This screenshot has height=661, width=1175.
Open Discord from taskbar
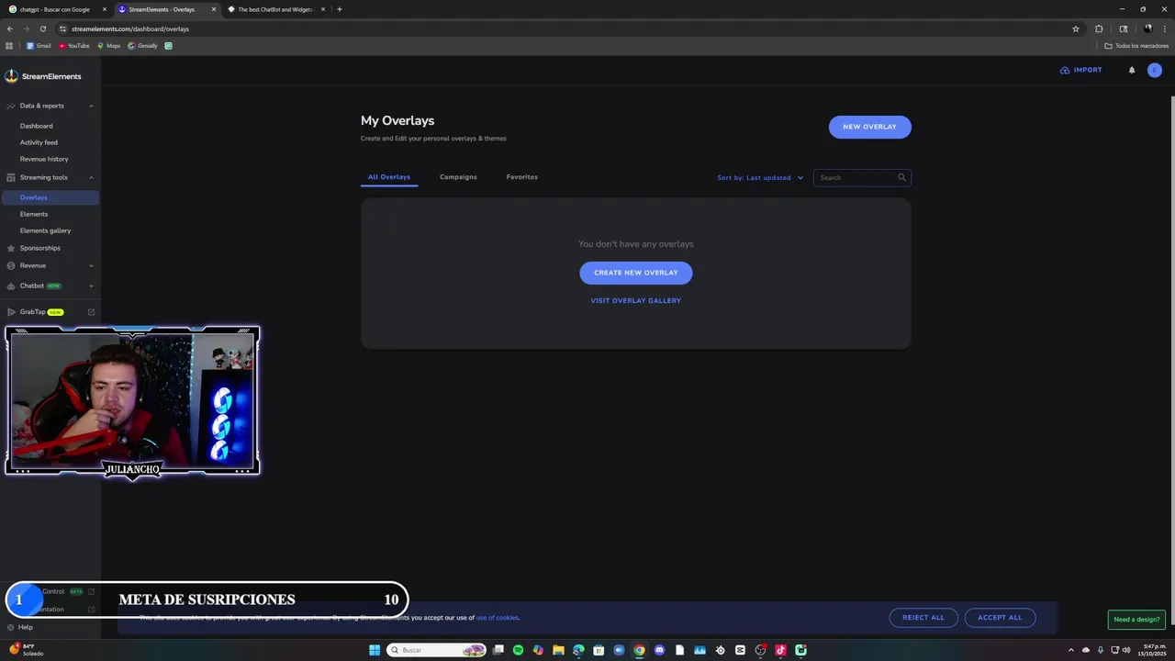click(659, 650)
